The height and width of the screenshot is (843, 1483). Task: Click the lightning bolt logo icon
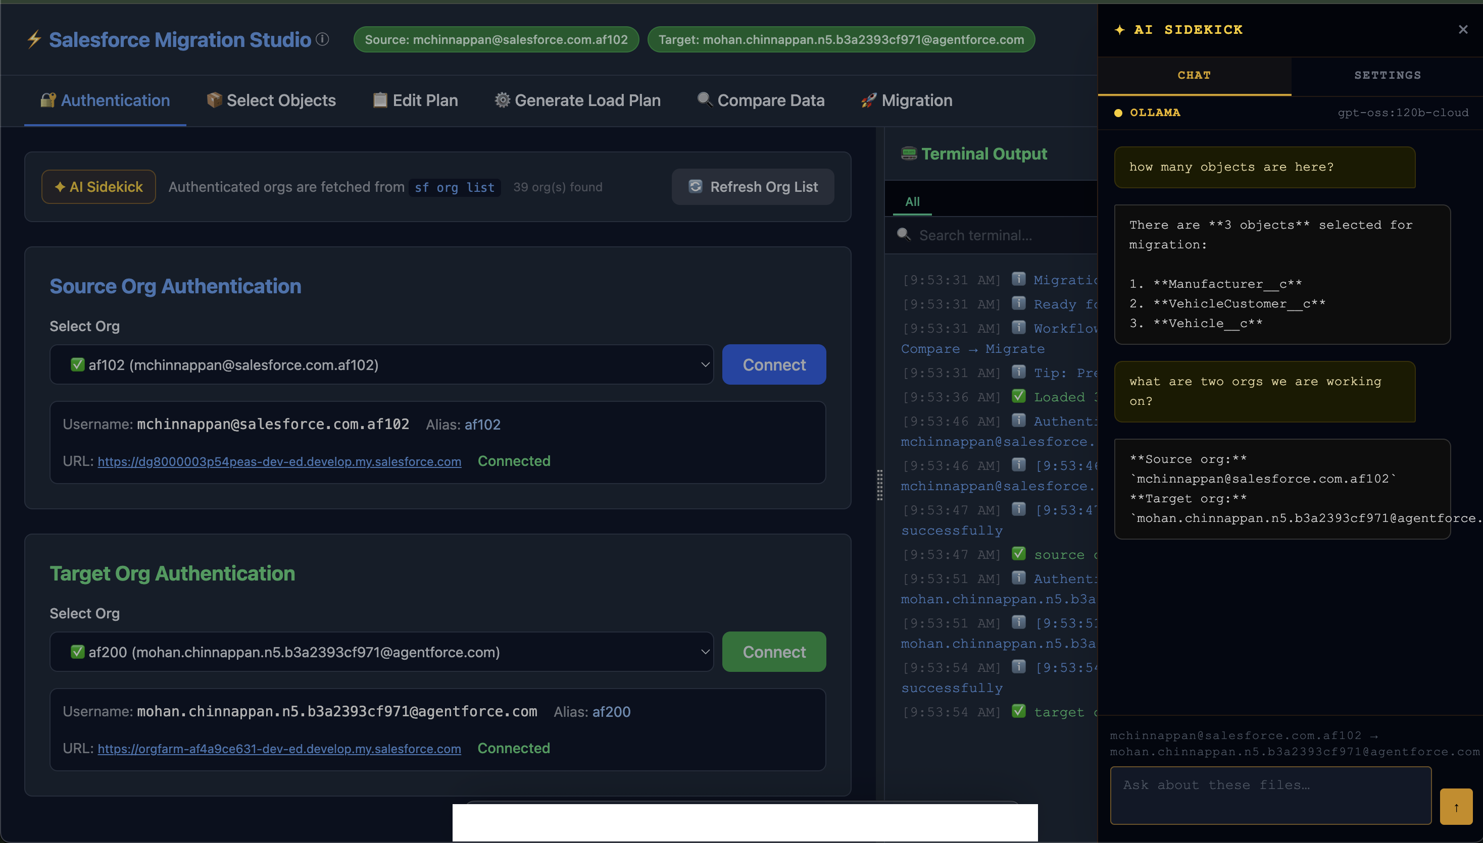34,39
